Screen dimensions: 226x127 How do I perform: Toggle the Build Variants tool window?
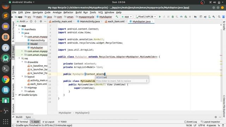click(x=13, y=91)
